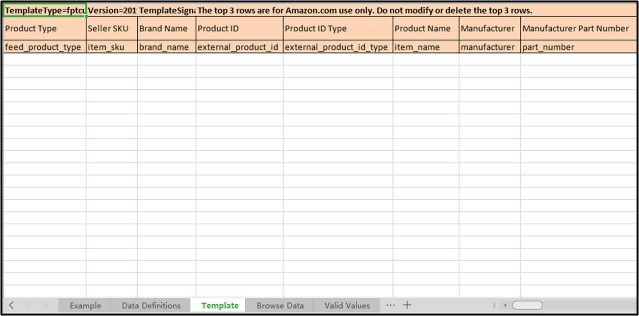Click the Brand Name header cell

tap(166, 28)
